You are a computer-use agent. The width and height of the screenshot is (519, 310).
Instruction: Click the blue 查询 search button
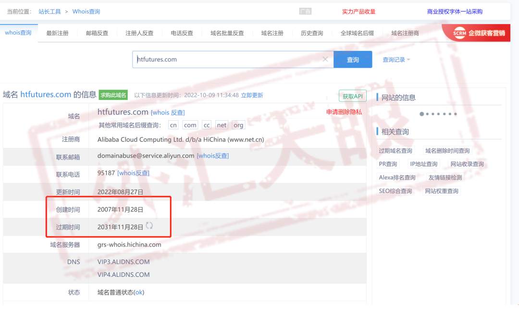coord(353,60)
